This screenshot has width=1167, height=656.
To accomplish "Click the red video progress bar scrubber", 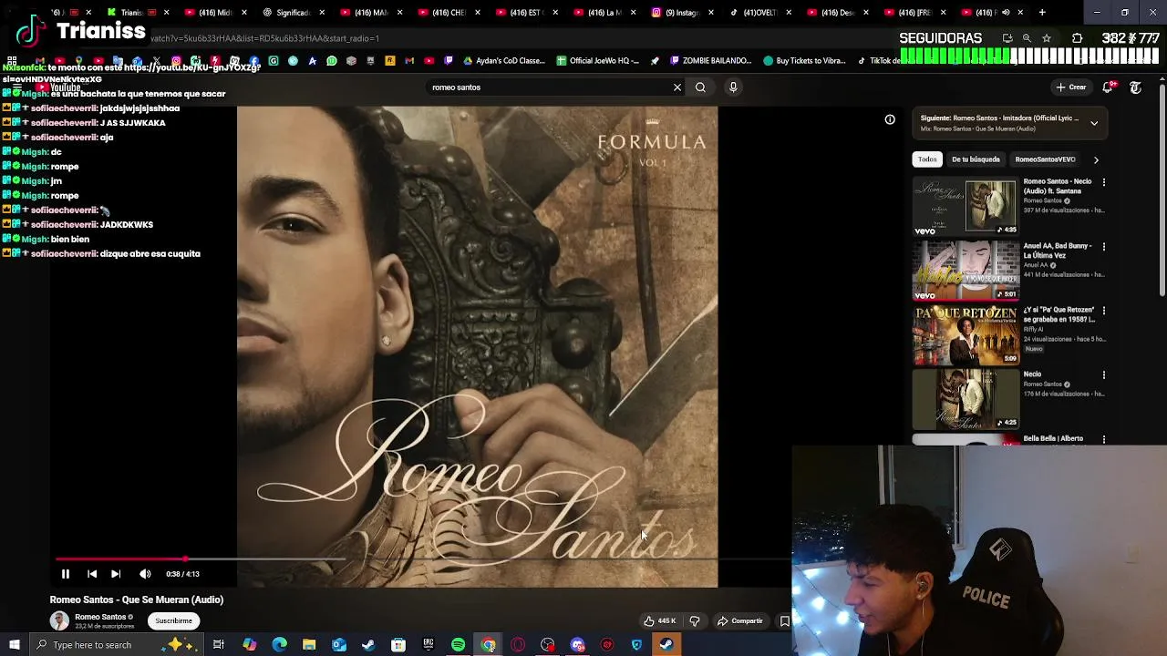I will (186, 559).
